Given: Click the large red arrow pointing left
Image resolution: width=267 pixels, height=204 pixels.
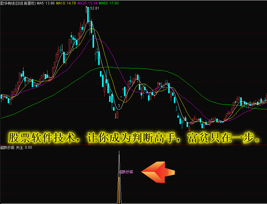Looking at the screenshot, I should coord(157,172).
